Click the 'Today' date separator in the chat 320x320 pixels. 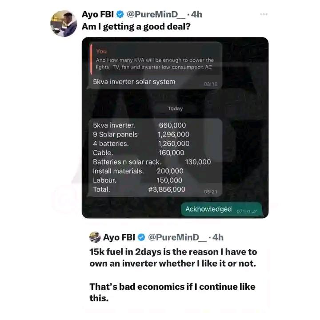175,108
